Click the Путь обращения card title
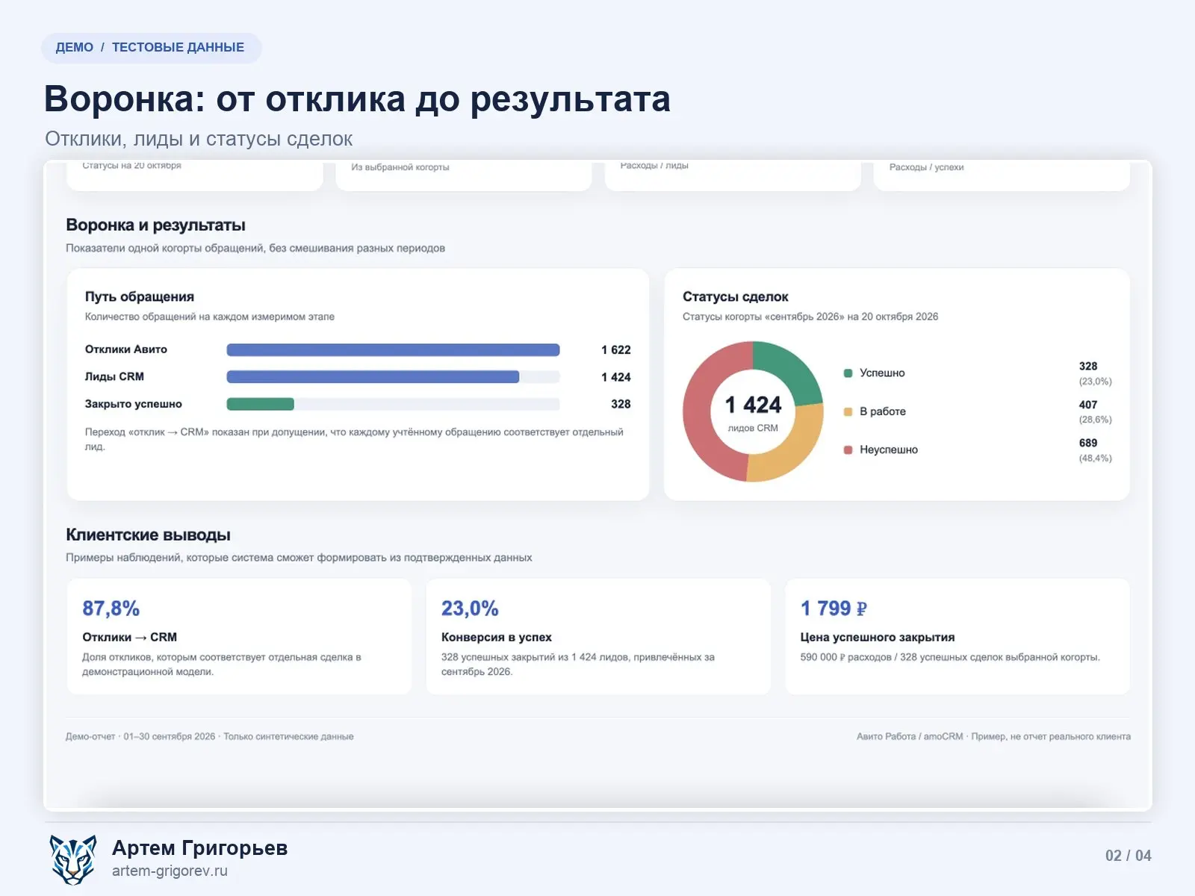 tap(140, 296)
